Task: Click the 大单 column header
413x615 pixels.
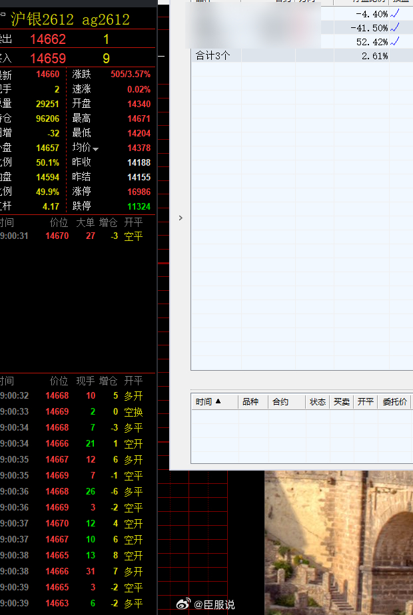Action: 85,223
